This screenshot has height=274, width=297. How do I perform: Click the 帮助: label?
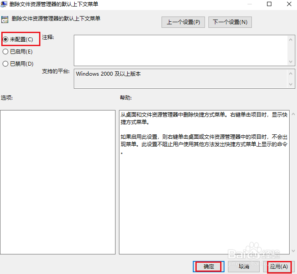click(126, 98)
